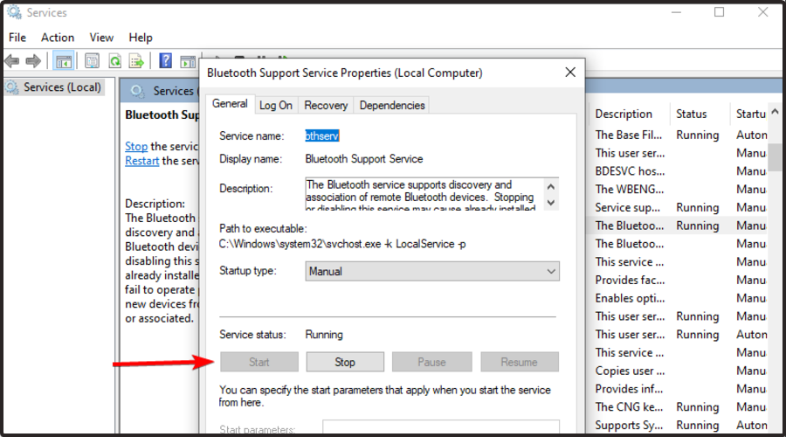Toggle the Show/Hide Action Pane toolbar icon
Screen dimensions: 786x437
[x=188, y=62]
